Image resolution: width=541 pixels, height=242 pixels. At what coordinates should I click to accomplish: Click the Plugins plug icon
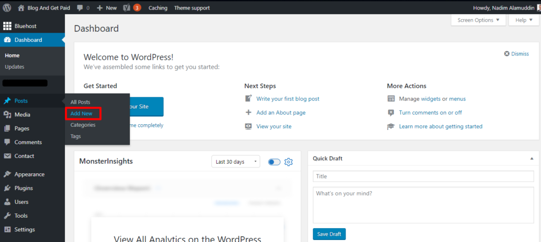tap(7, 188)
